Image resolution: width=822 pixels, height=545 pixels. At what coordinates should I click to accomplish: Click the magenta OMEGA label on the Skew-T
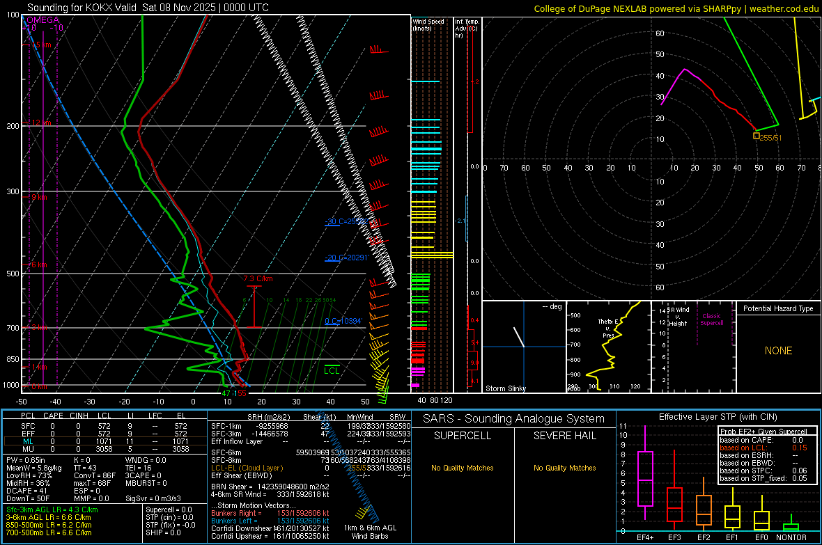click(42, 20)
